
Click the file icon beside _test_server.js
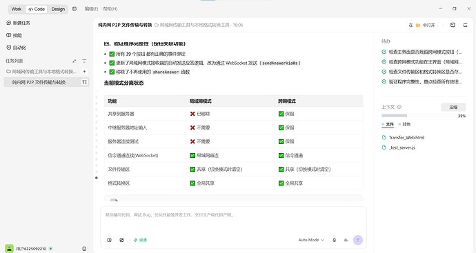(384, 148)
